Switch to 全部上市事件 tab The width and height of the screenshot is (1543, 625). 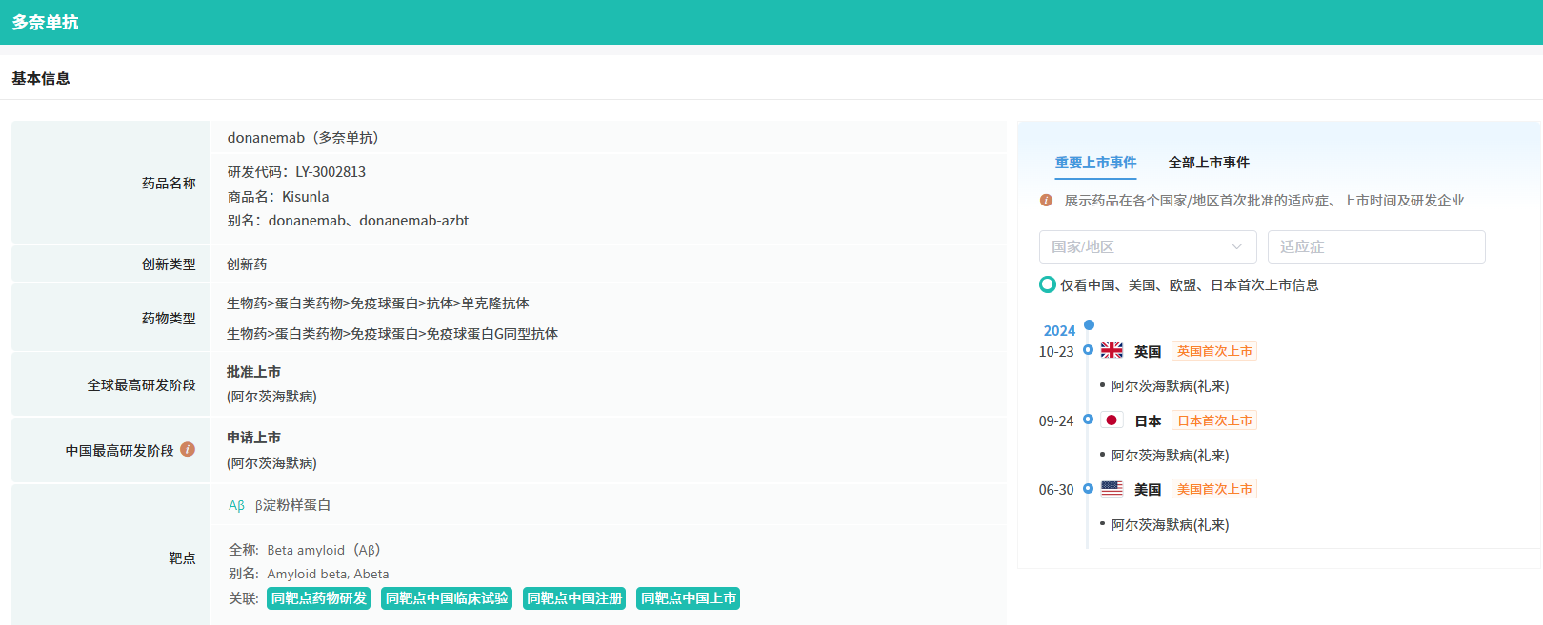click(1209, 163)
